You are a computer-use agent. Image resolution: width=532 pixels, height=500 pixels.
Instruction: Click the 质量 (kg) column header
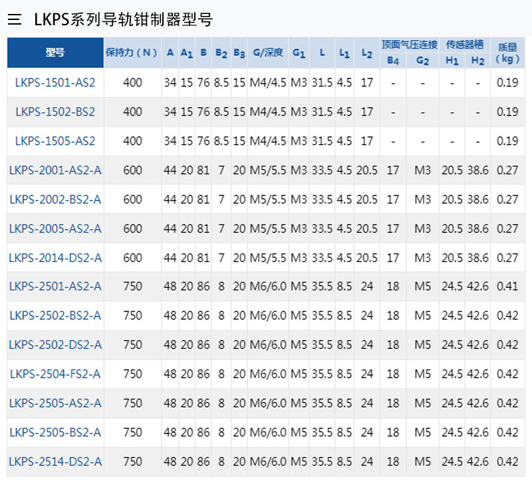(x=507, y=53)
